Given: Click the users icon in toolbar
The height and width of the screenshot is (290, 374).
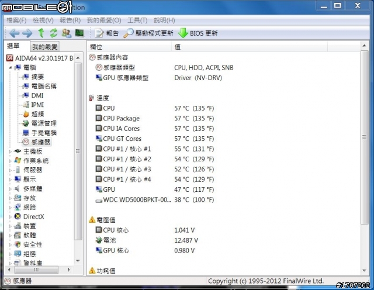Looking at the screenshot, I should [x=66, y=33].
